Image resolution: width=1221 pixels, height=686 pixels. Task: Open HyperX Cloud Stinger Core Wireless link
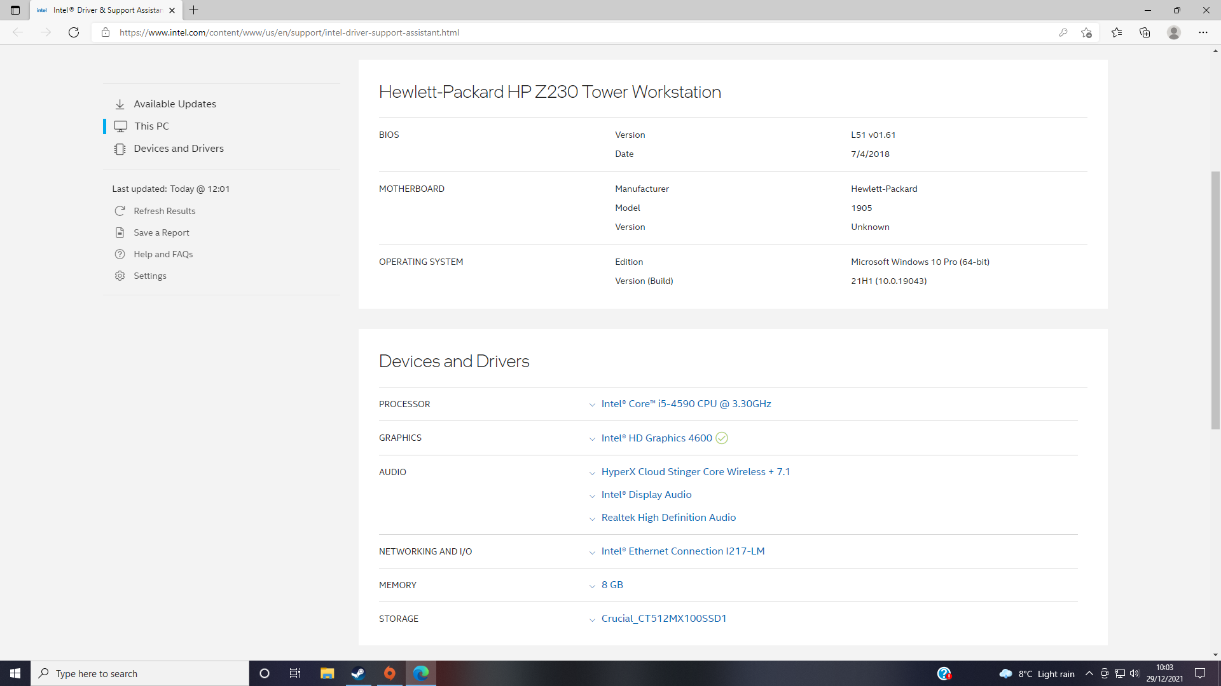695,472
